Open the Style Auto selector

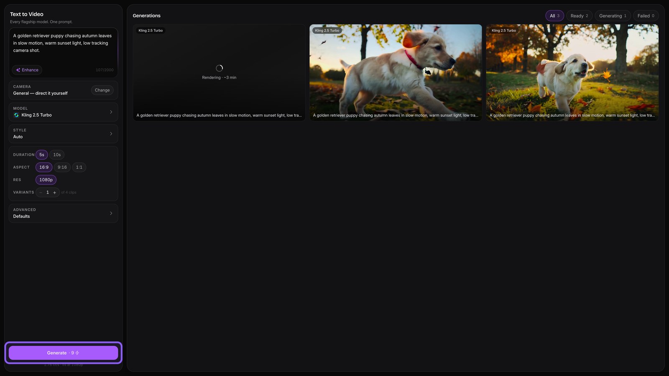coord(64,134)
